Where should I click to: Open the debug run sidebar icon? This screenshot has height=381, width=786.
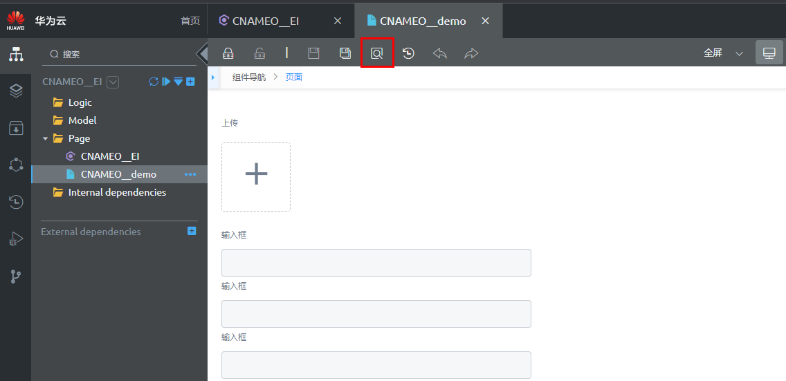[16, 239]
